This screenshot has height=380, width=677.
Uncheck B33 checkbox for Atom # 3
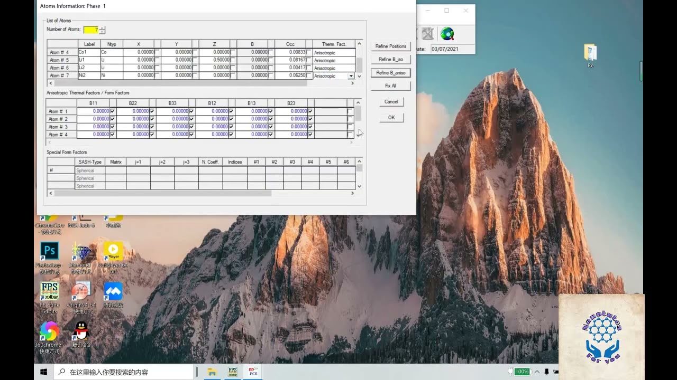(191, 127)
